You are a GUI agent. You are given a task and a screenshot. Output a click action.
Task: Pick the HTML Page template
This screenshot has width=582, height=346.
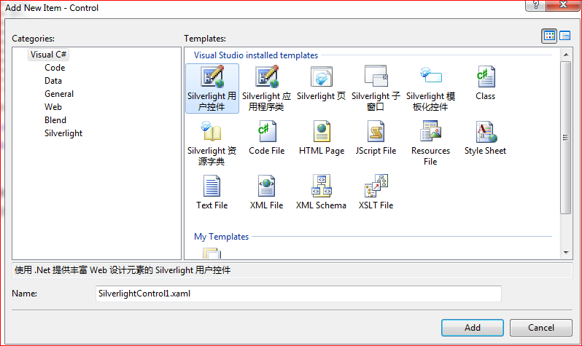tap(322, 138)
